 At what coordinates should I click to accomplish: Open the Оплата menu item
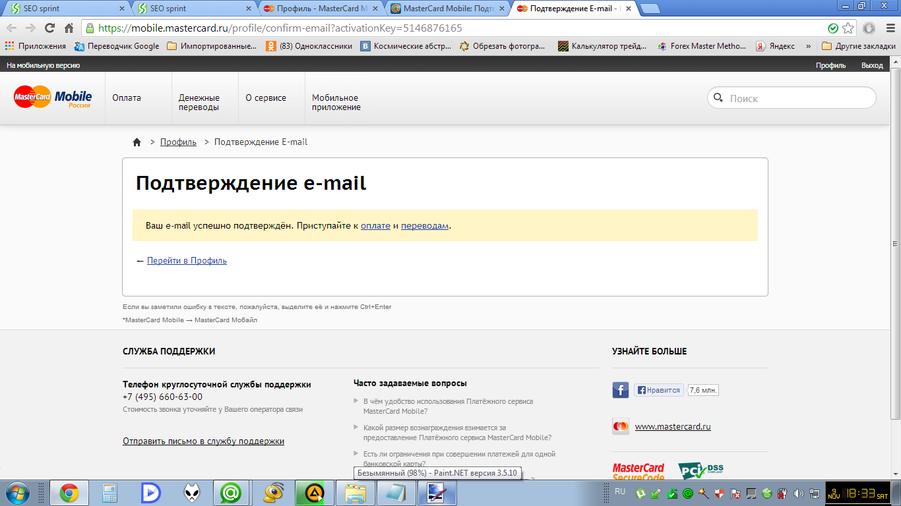tap(127, 98)
